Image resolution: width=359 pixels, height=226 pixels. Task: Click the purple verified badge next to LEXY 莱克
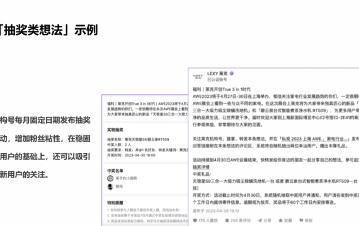(232, 73)
